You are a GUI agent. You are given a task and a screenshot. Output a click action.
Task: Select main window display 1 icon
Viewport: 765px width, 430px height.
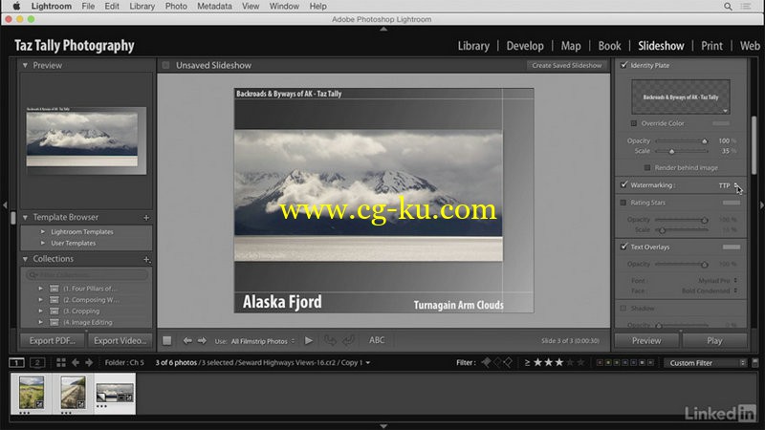(x=16, y=363)
